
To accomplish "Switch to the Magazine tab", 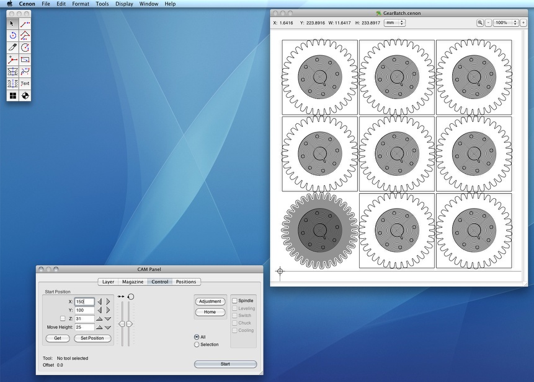I will click(133, 282).
